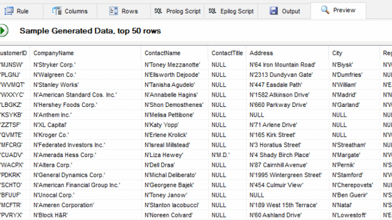Switch to the Prolog Script tab
Screen dimensions: 392x220
(178, 11)
